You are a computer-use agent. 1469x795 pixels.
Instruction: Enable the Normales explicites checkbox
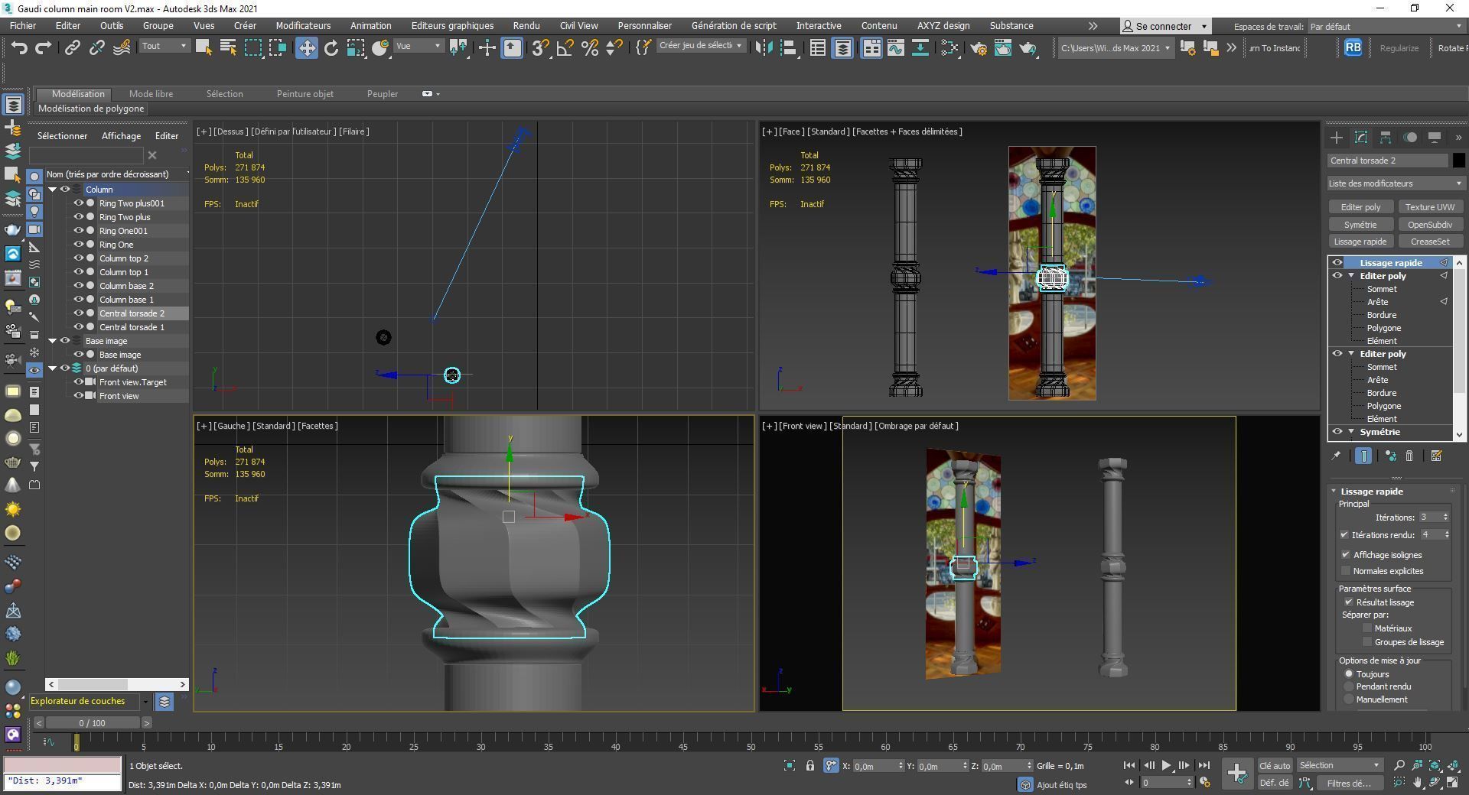(1346, 571)
